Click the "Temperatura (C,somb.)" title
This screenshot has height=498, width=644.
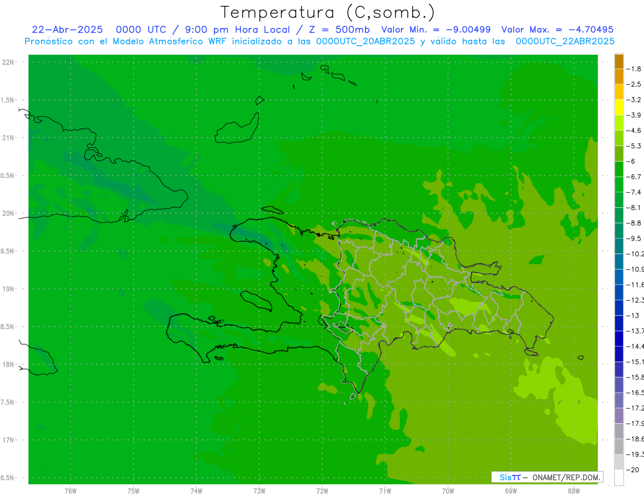(x=327, y=12)
